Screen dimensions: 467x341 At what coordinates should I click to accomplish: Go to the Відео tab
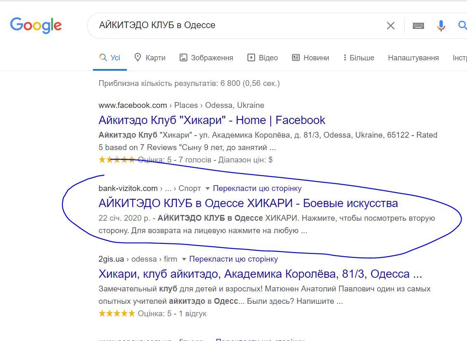click(x=262, y=58)
